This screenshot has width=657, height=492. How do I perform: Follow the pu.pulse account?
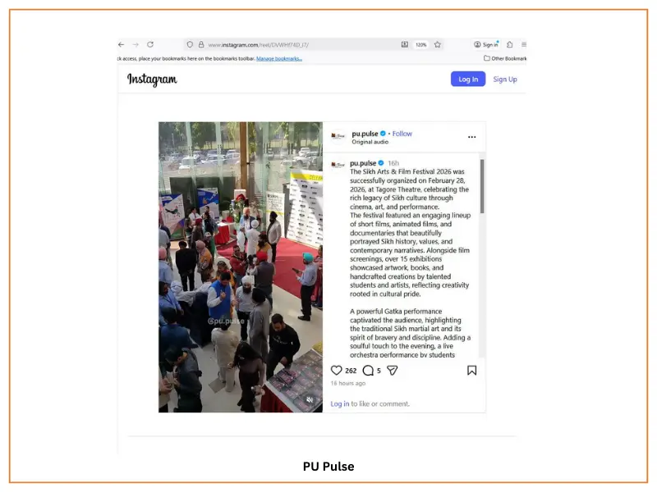click(x=402, y=134)
